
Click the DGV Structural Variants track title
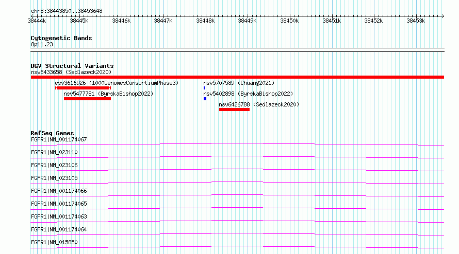tap(72, 66)
